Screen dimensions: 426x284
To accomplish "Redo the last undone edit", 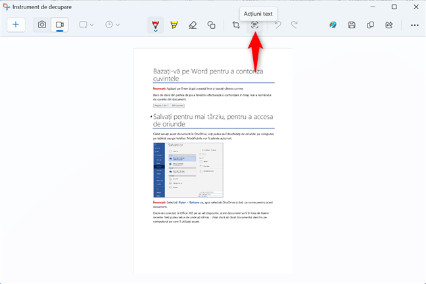I will point(294,25).
